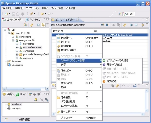Click LDAP browser horizontal scrollbar right arrow

click(47, 89)
